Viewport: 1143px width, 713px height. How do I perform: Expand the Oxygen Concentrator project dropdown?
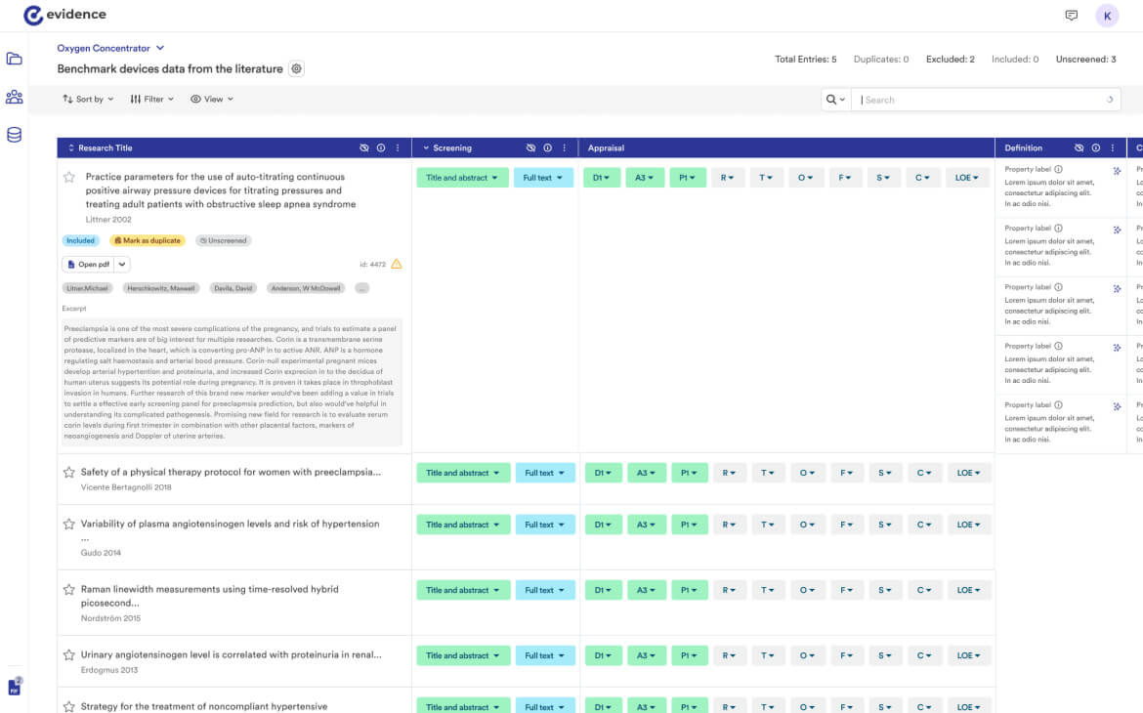pyautogui.click(x=160, y=48)
